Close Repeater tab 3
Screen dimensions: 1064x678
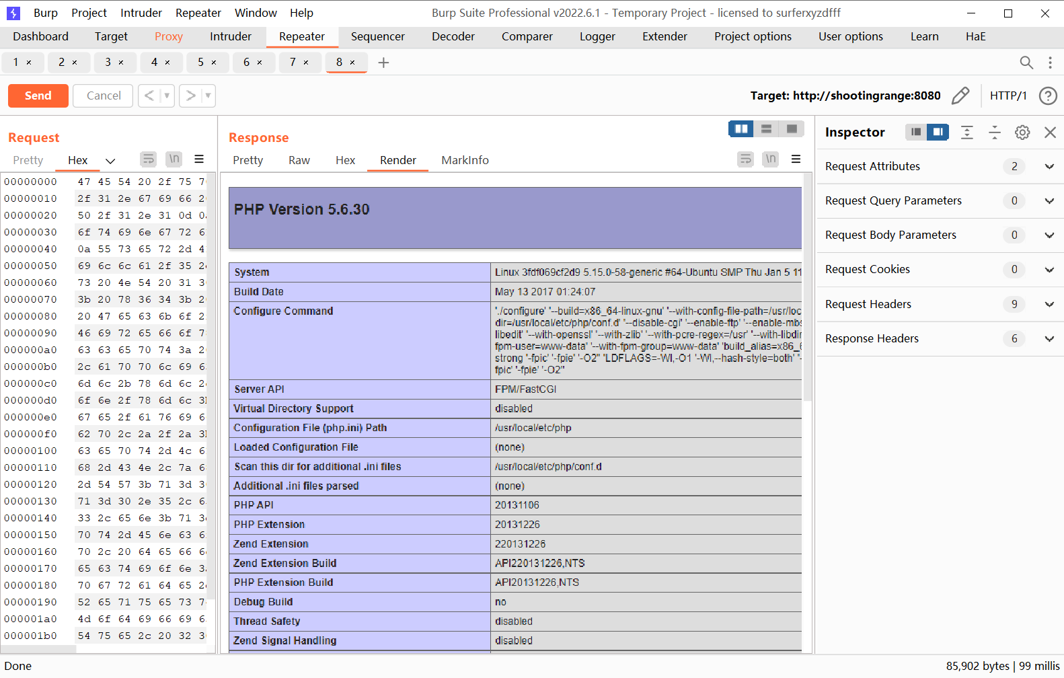tap(121, 63)
